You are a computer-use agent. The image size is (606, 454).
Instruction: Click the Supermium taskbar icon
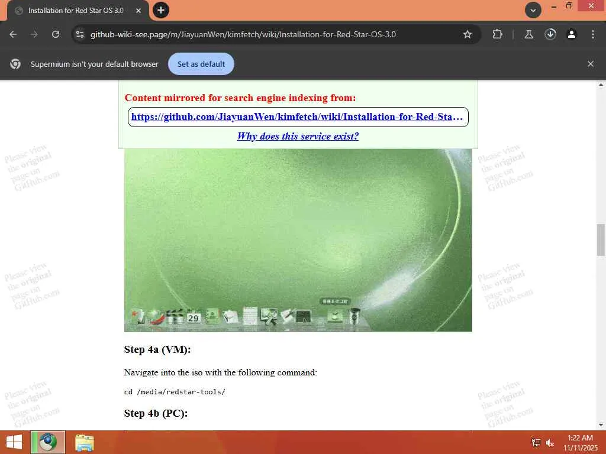48,442
